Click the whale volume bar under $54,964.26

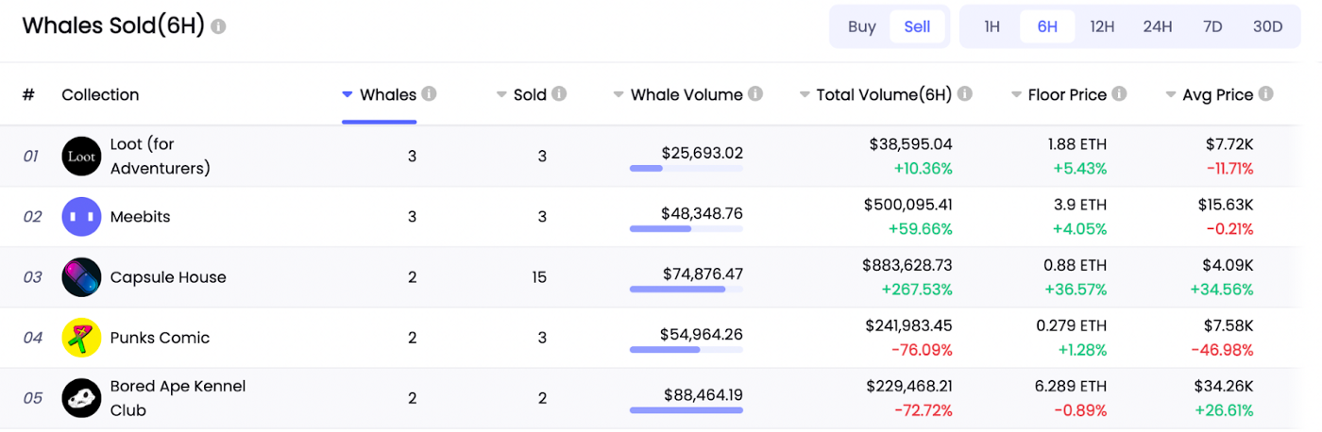point(686,349)
